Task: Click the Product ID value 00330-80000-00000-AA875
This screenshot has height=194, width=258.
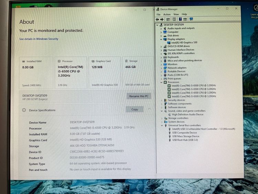Action: [87, 157]
